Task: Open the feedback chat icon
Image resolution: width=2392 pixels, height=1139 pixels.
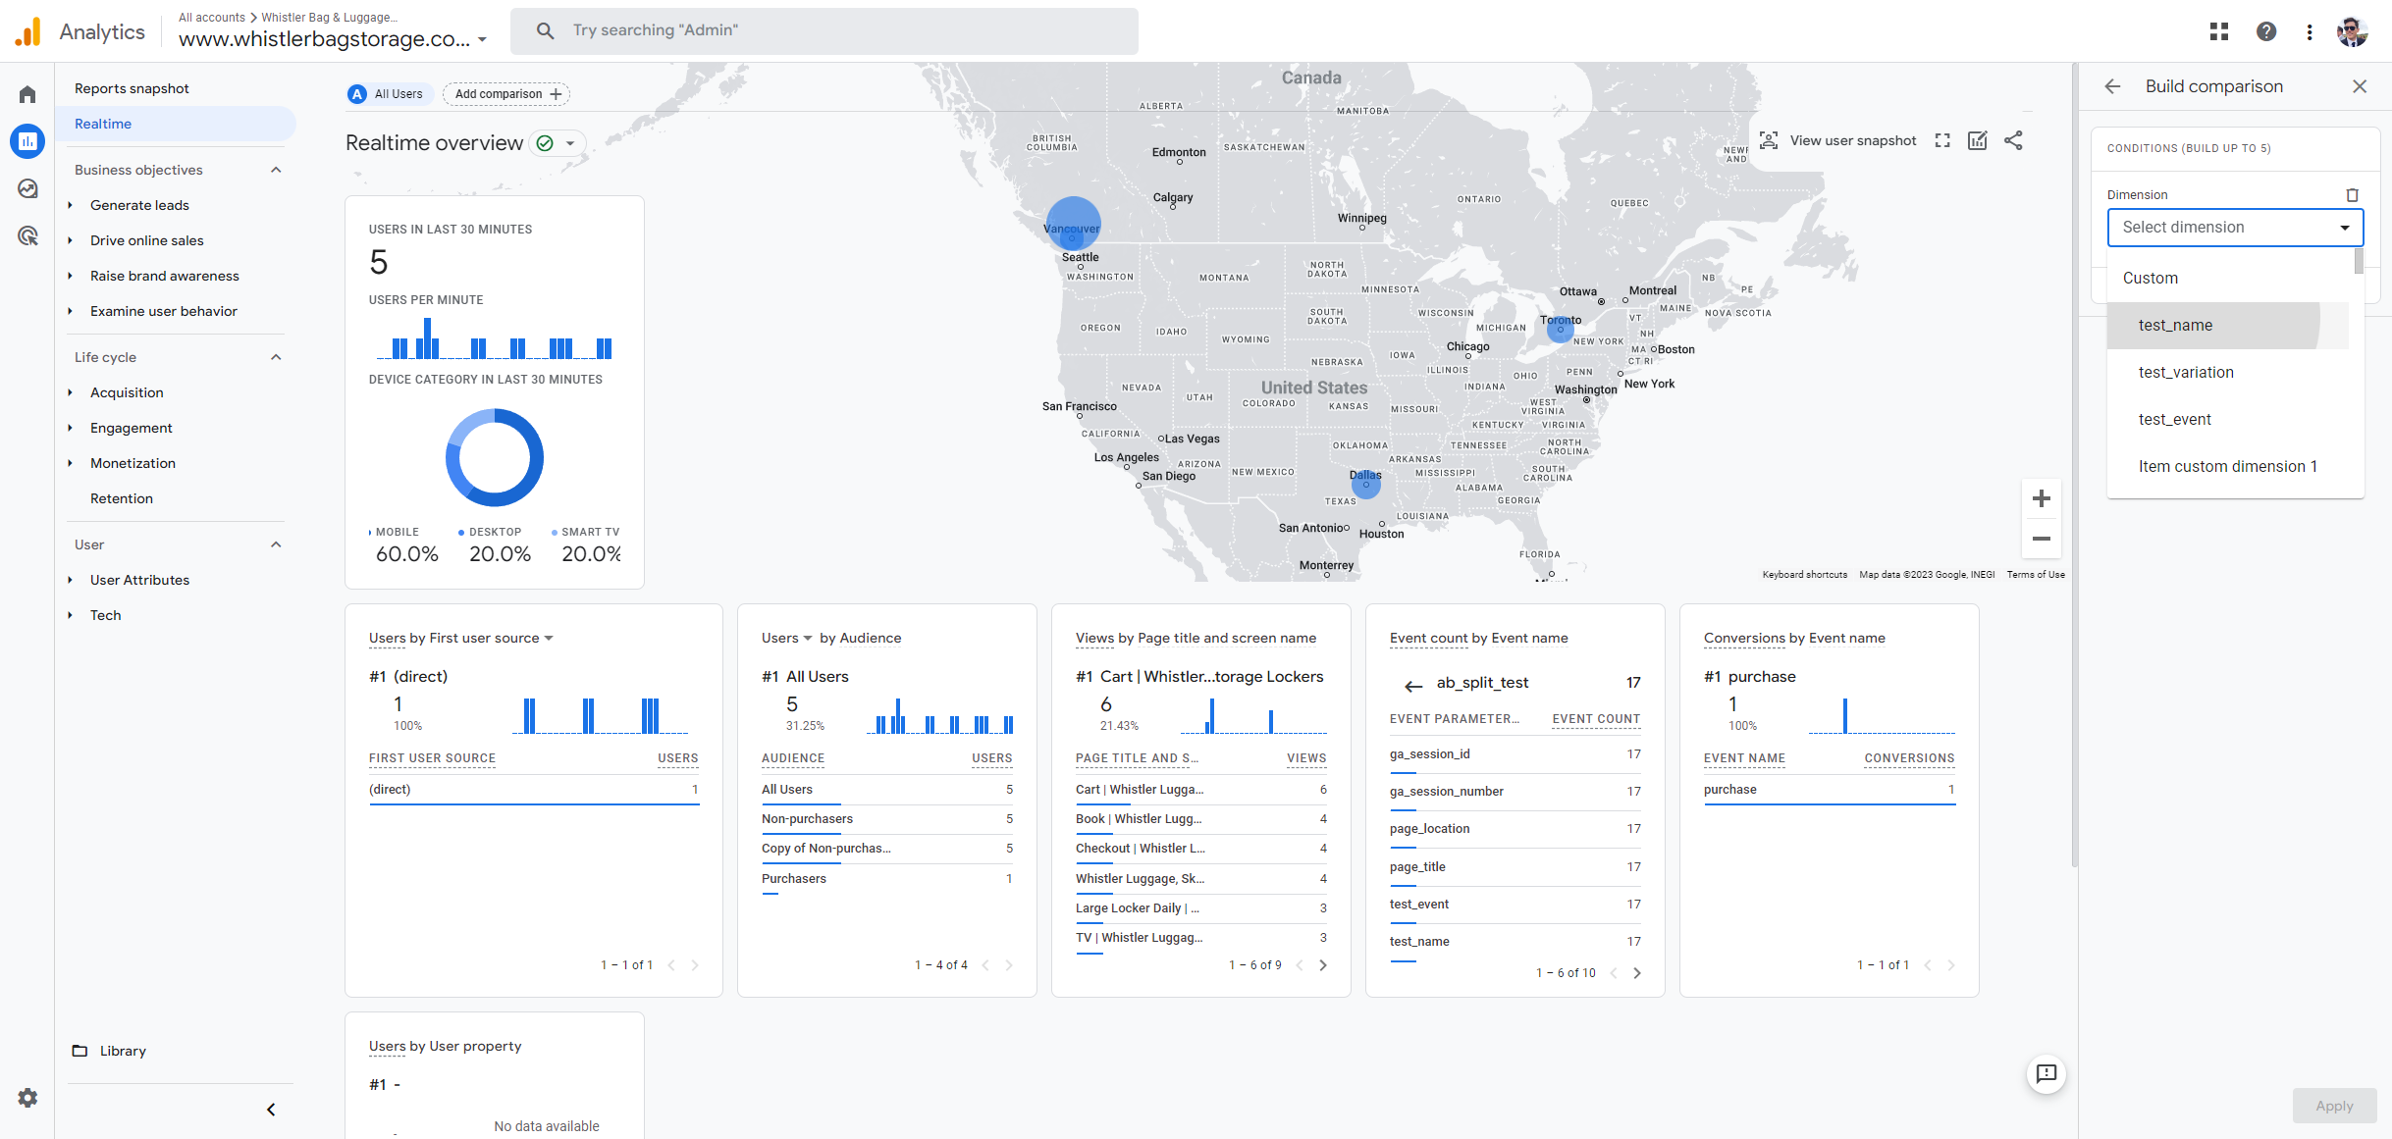Action: [2046, 1073]
